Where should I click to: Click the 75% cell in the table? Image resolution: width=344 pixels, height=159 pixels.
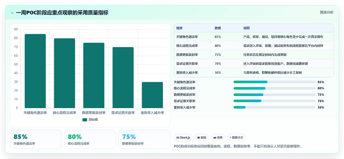[218, 55]
